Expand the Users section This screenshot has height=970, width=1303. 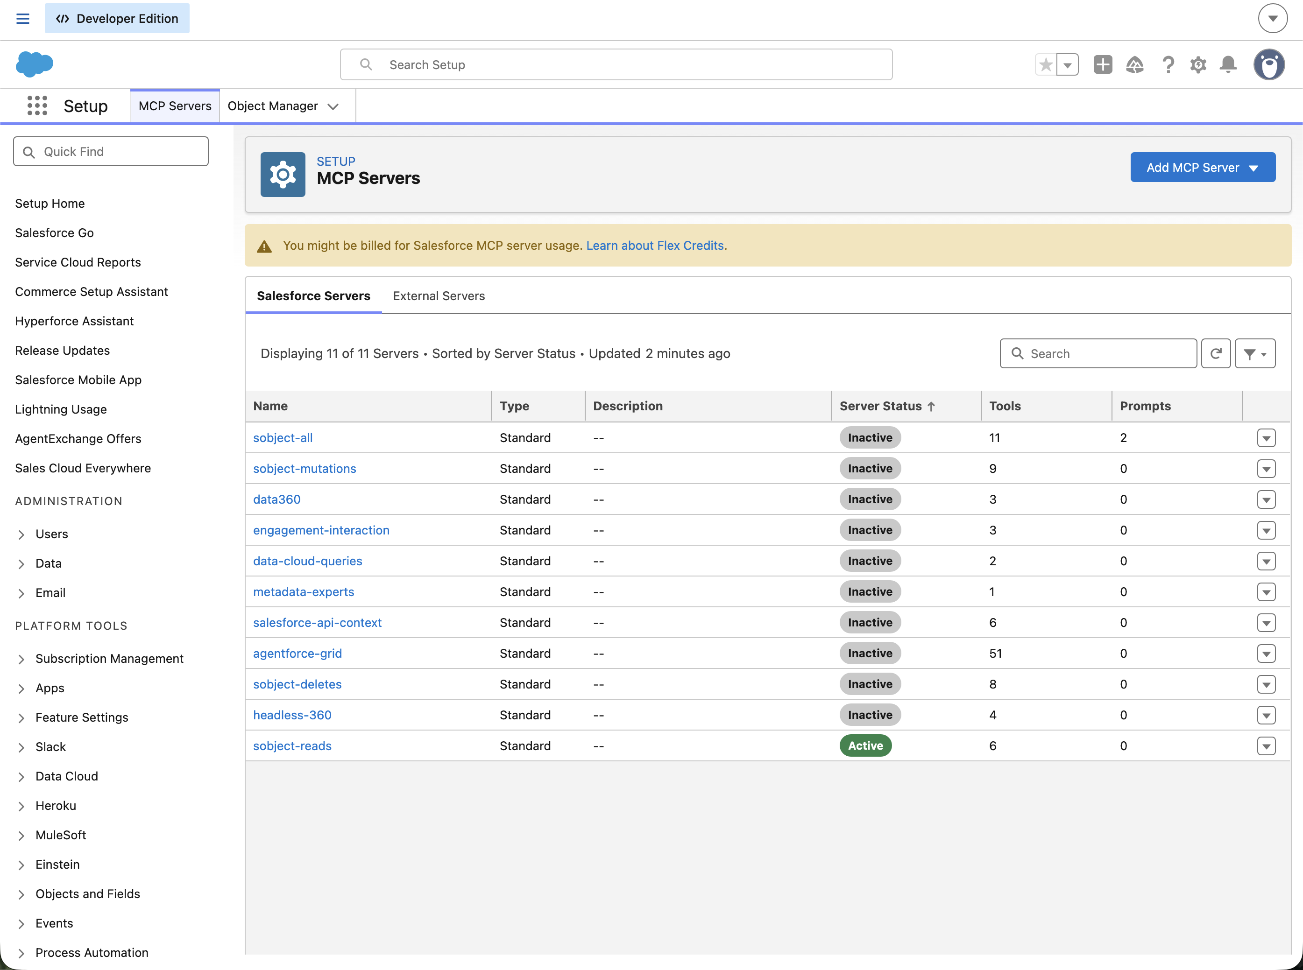pos(21,534)
